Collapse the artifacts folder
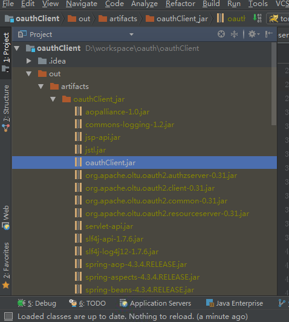This screenshot has height=322, width=289. (x=41, y=87)
